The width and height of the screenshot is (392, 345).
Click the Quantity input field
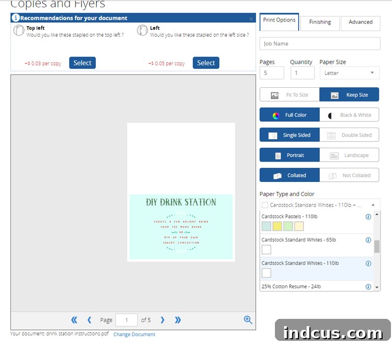coord(303,73)
